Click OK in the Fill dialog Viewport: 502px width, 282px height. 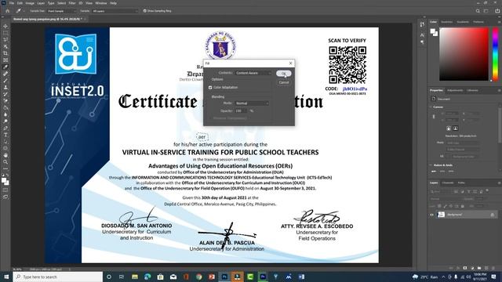[x=284, y=74]
